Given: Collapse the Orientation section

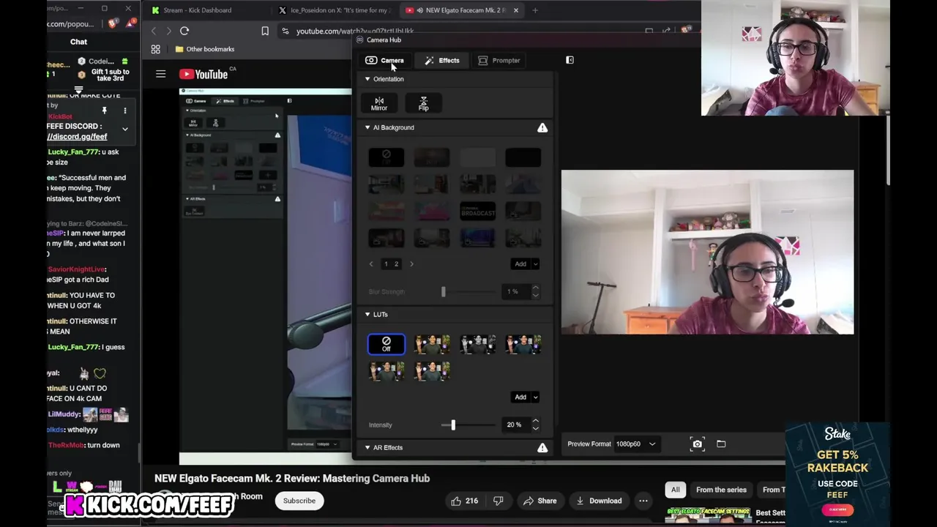Looking at the screenshot, I should 367,79.
